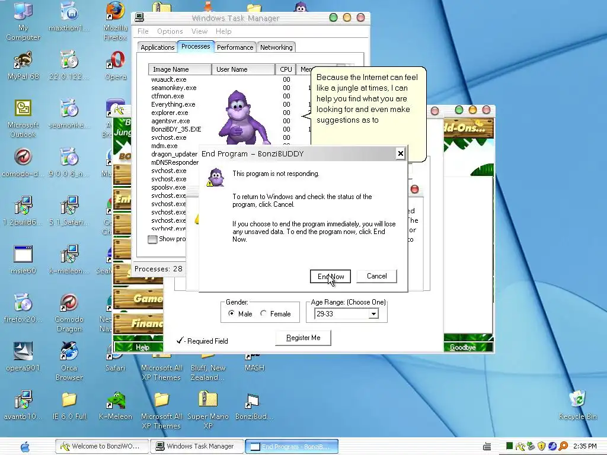Image resolution: width=607 pixels, height=455 pixels.
Task: Select Female gender radio button
Action: tap(263, 313)
